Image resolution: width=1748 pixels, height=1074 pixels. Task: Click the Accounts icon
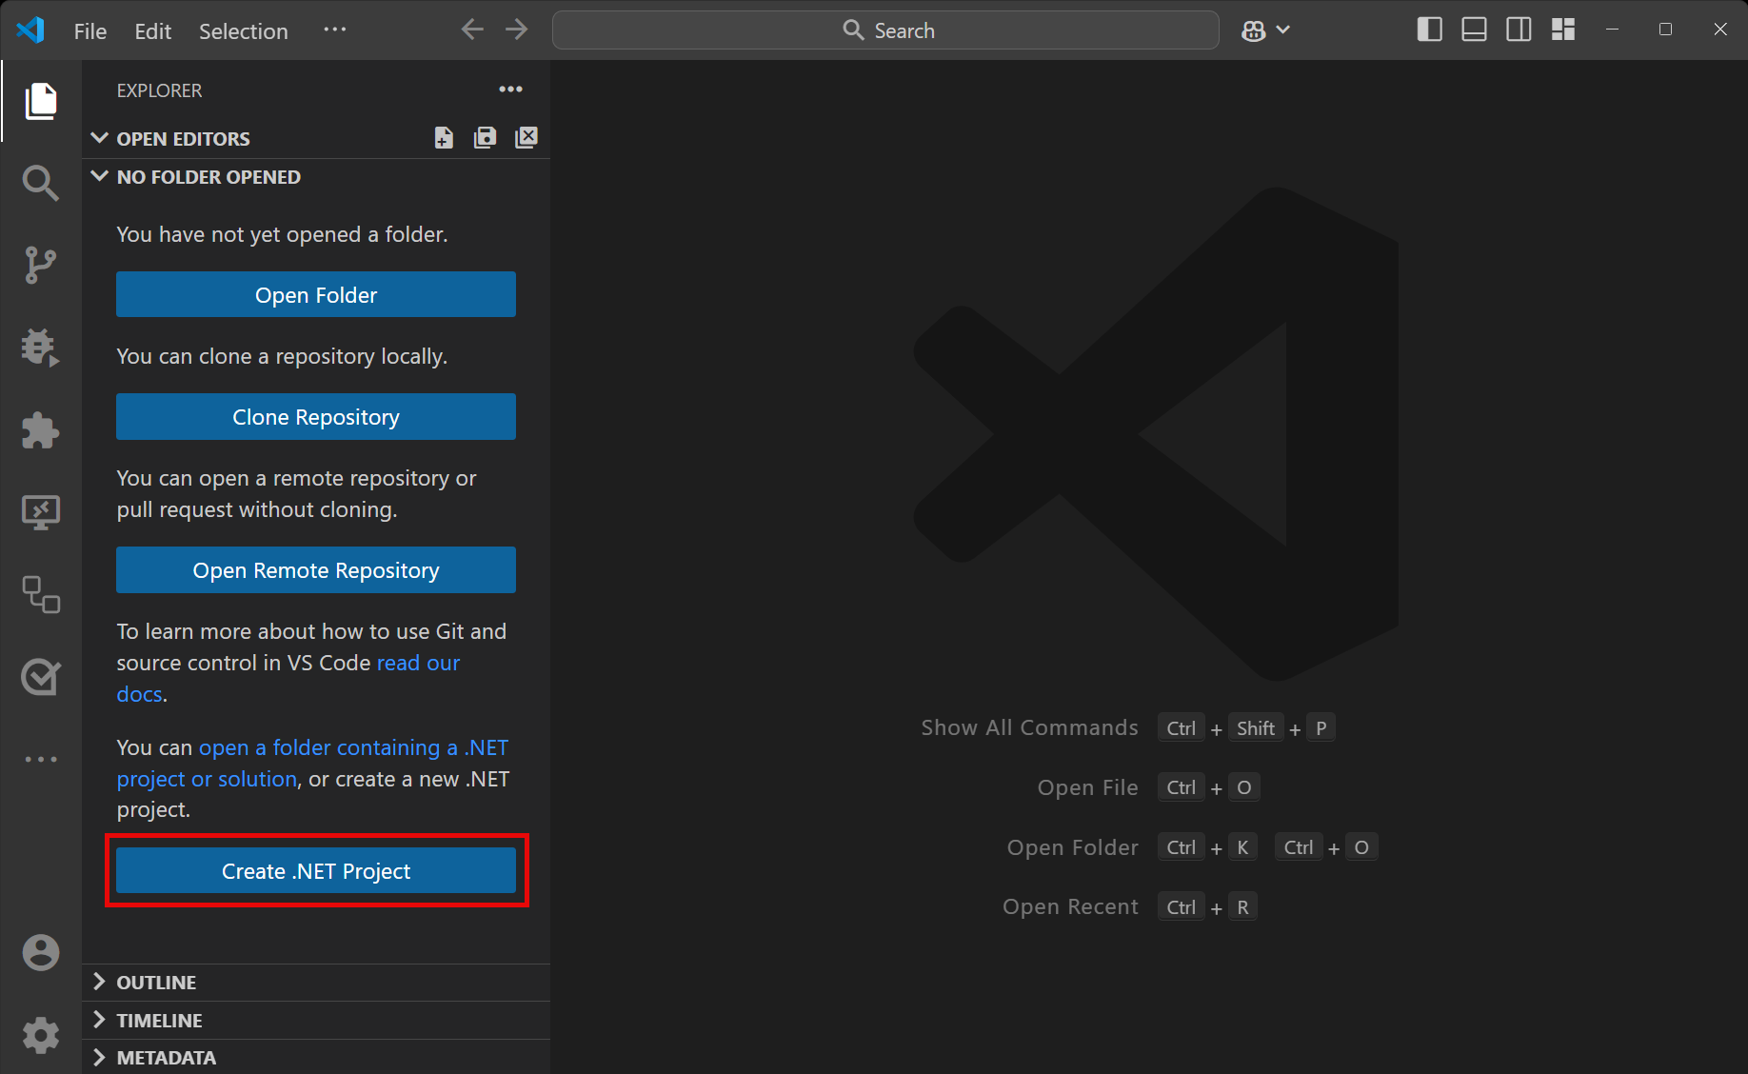tap(40, 952)
